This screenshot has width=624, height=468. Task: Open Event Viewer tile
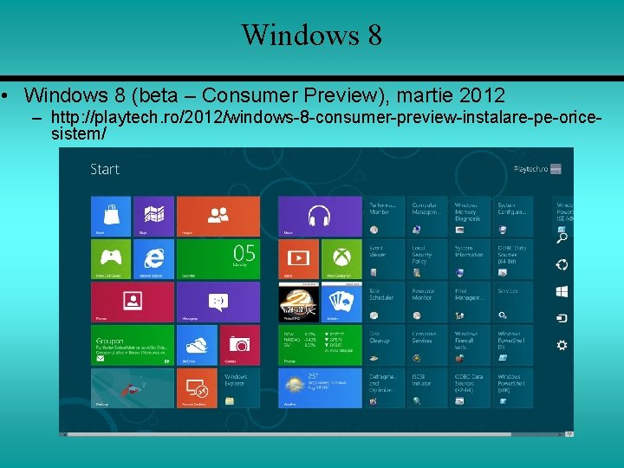click(385, 259)
